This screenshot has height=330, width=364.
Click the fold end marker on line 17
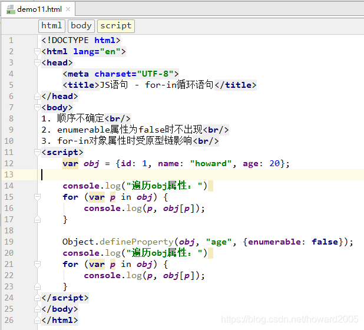coord(37,219)
